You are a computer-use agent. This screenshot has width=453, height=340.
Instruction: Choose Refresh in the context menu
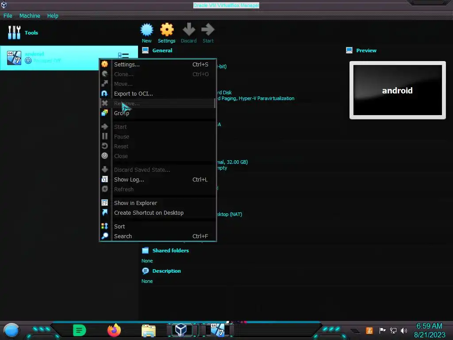tap(158, 189)
